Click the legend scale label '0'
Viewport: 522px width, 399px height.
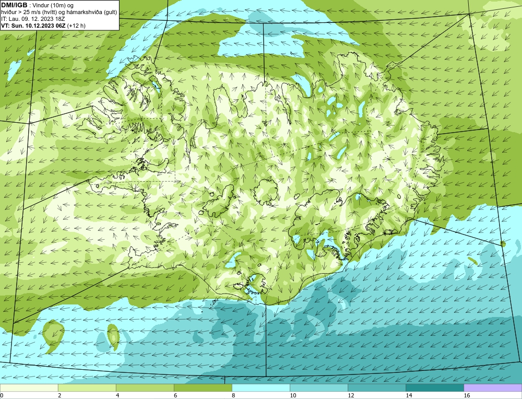2,395
